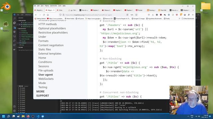Viewport: 213px width, 119px height.
Task: Open Getting Started bookmark
Action: click(x=40, y=19)
